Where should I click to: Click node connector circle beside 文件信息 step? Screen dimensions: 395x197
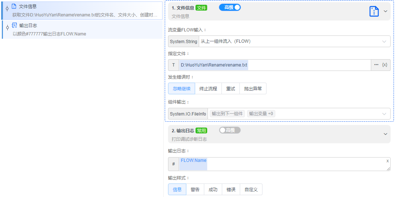point(7,8)
